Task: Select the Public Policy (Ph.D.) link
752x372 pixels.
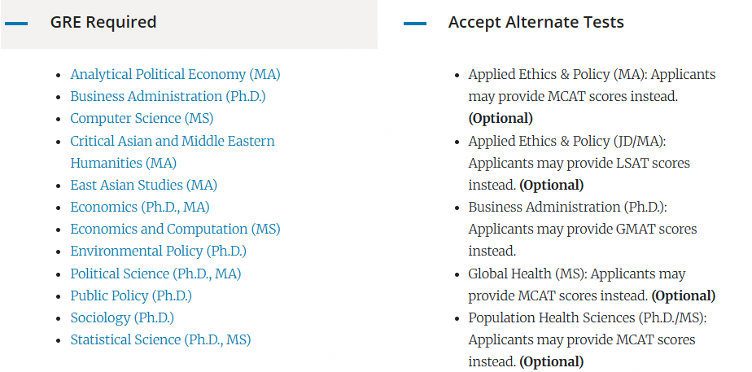Action: (x=131, y=295)
